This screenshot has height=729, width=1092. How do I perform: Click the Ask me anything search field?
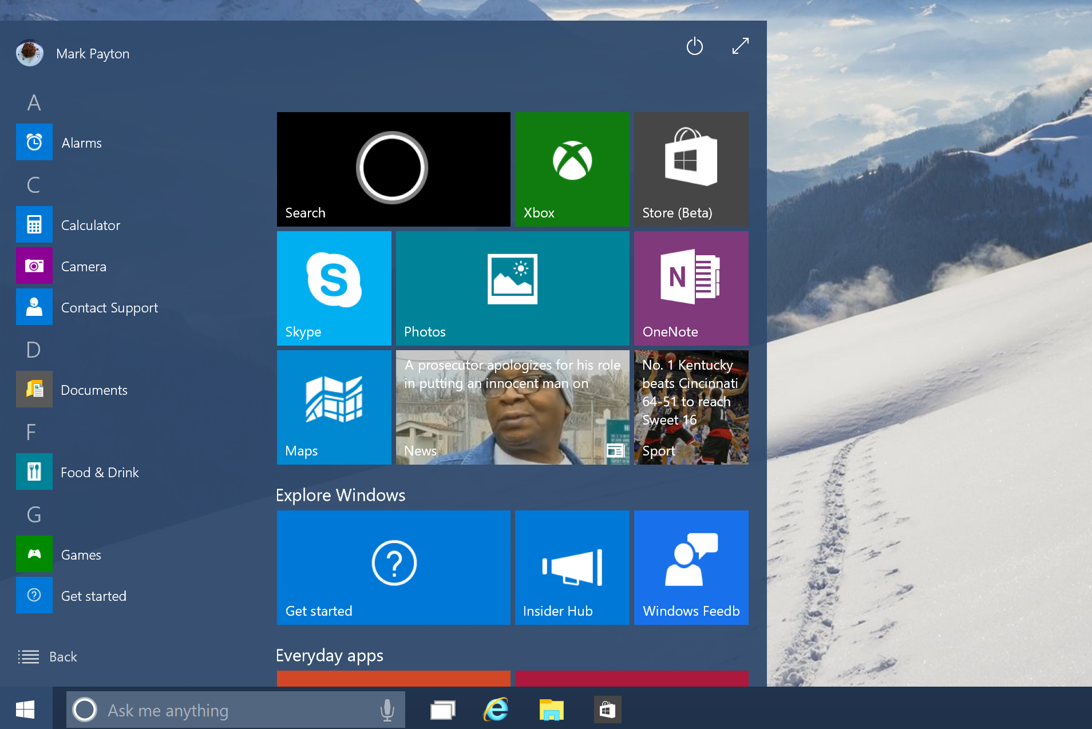(236, 710)
